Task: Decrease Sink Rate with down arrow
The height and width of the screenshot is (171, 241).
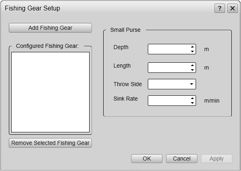Action: (x=192, y=103)
